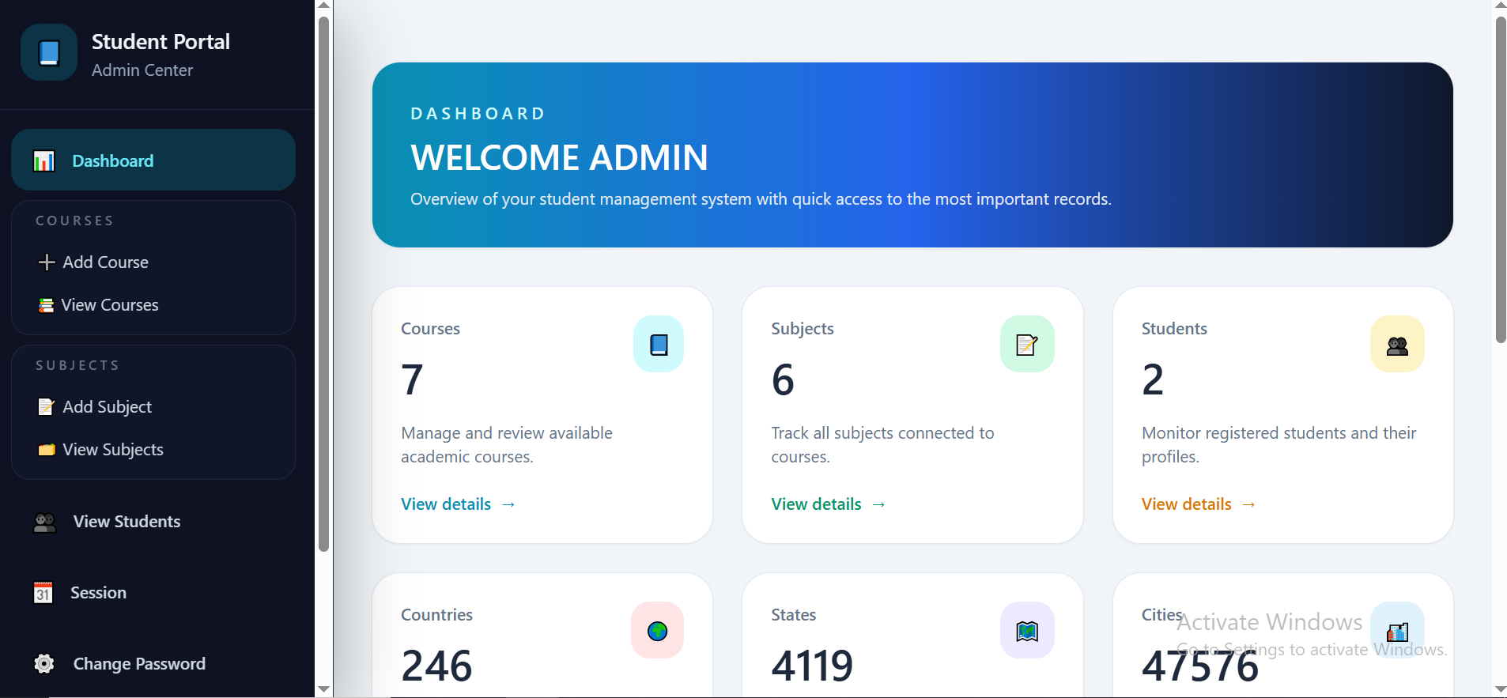Click the gear icon beside Change Password

pos(44,664)
